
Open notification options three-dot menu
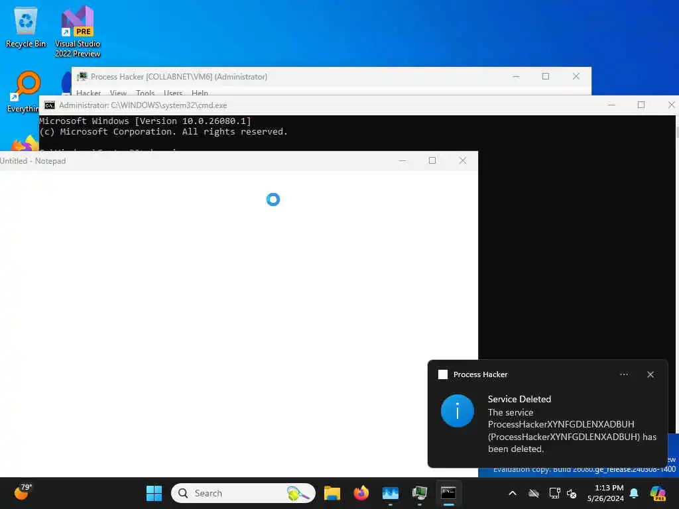tap(623, 374)
